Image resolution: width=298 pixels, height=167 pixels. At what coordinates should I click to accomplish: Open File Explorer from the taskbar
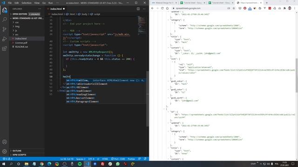[x=27, y=164]
